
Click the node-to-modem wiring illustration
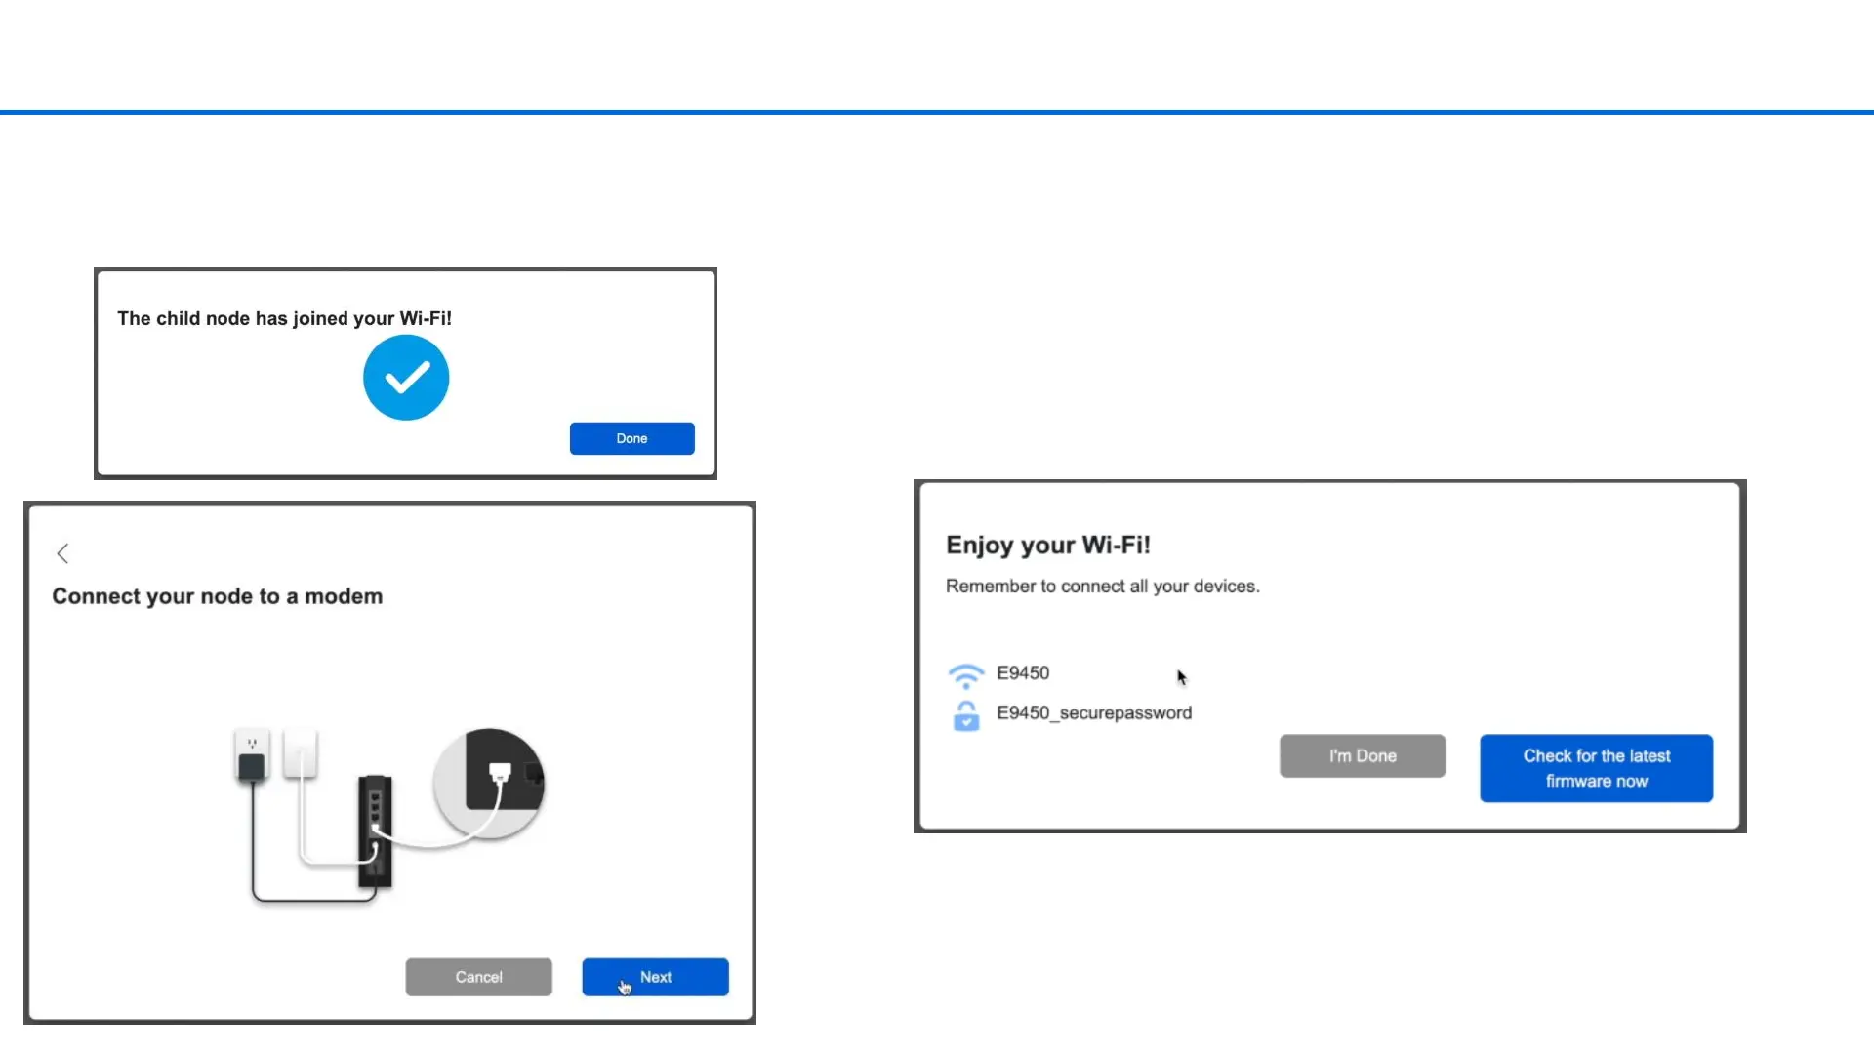389,815
